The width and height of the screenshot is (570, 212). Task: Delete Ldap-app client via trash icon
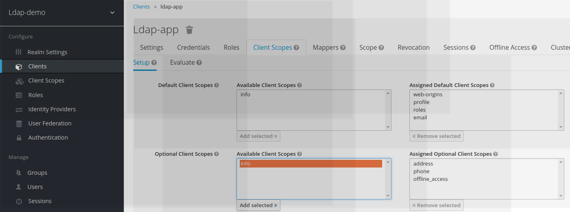pyautogui.click(x=189, y=30)
